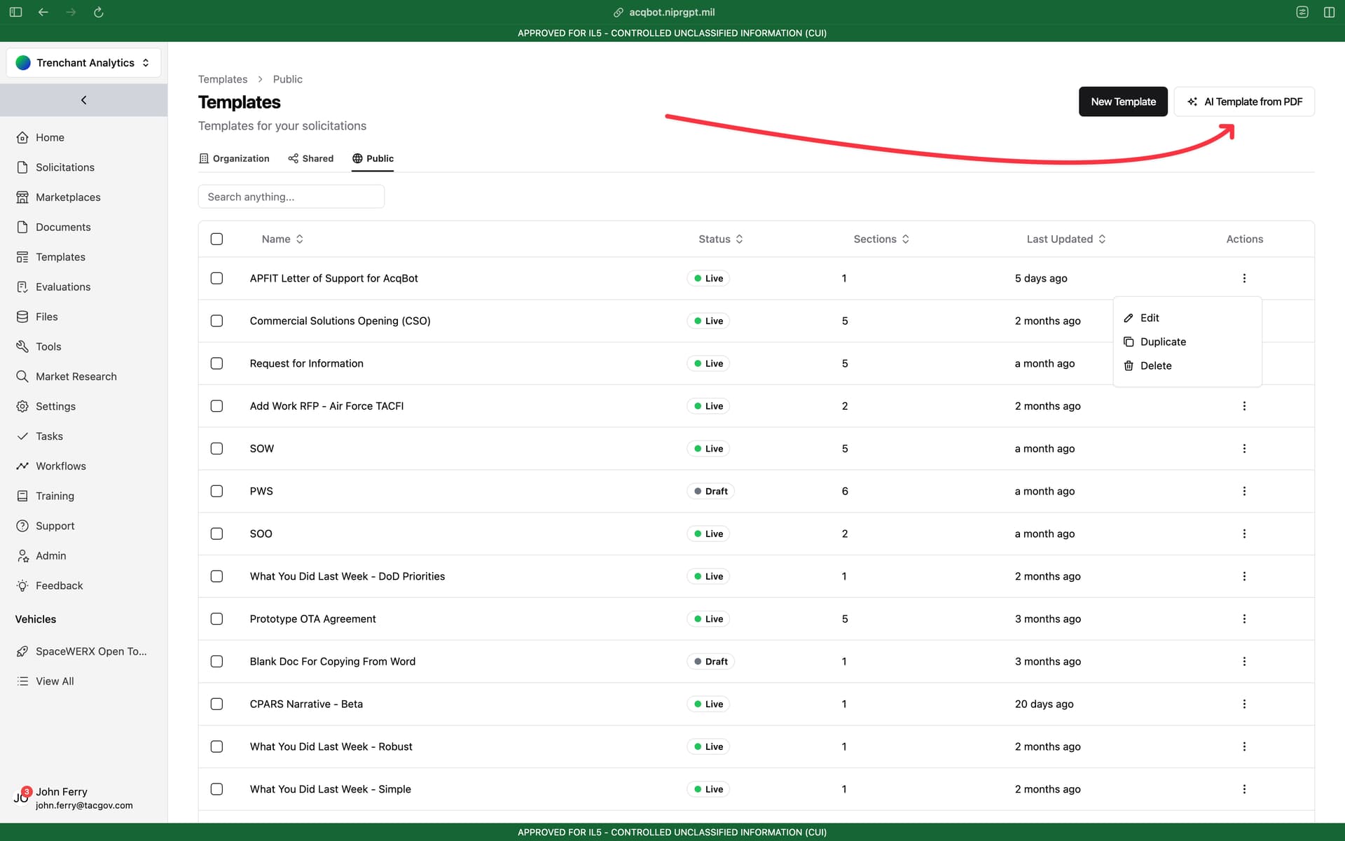Click the Feedback lightbulb icon
The height and width of the screenshot is (841, 1345).
tap(22, 585)
